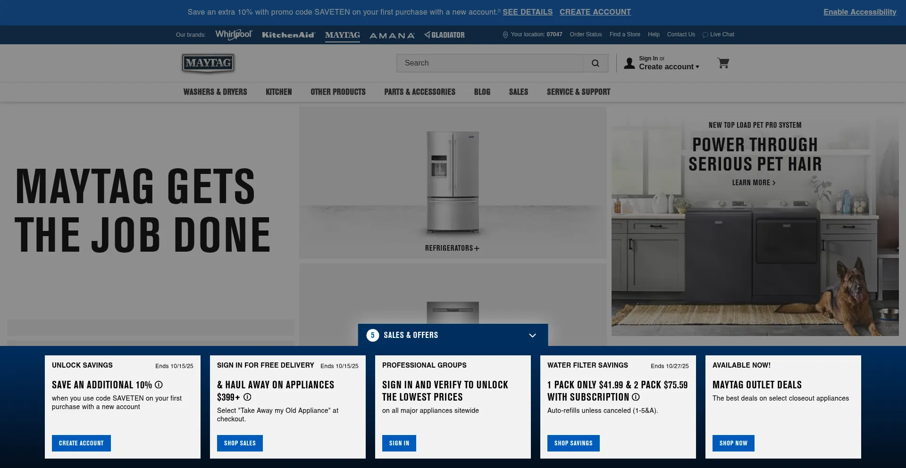
Task: Expand the Refrigerators category
Action: 452,248
